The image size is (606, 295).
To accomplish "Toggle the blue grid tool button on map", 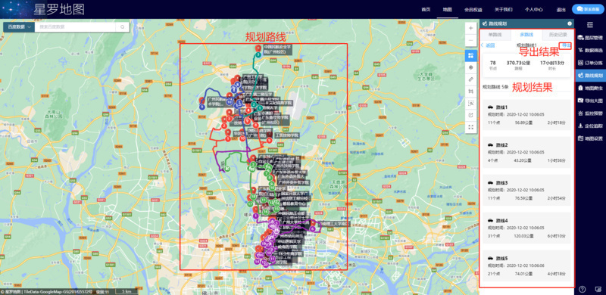I will [x=470, y=56].
